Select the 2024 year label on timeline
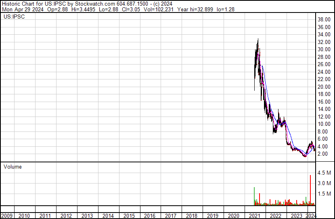 (x=311, y=216)
